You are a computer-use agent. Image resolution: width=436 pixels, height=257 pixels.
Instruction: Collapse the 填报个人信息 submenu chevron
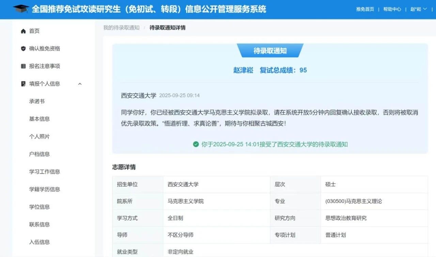80,84
